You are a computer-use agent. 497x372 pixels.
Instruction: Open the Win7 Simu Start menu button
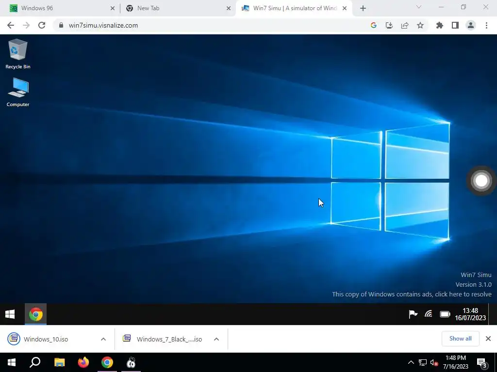point(10,314)
